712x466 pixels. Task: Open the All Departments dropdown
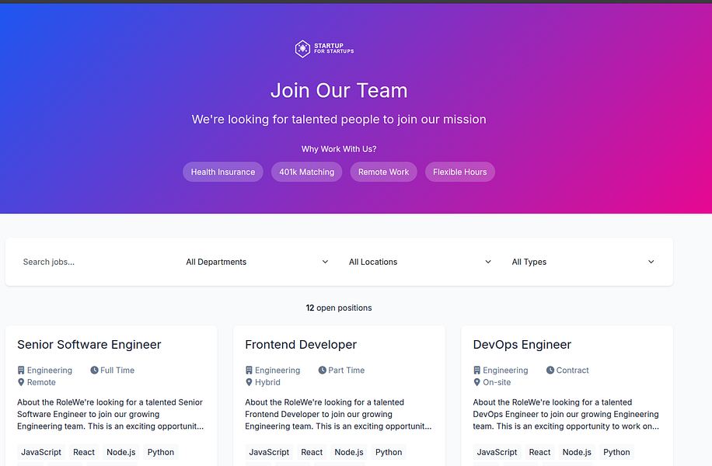point(257,262)
